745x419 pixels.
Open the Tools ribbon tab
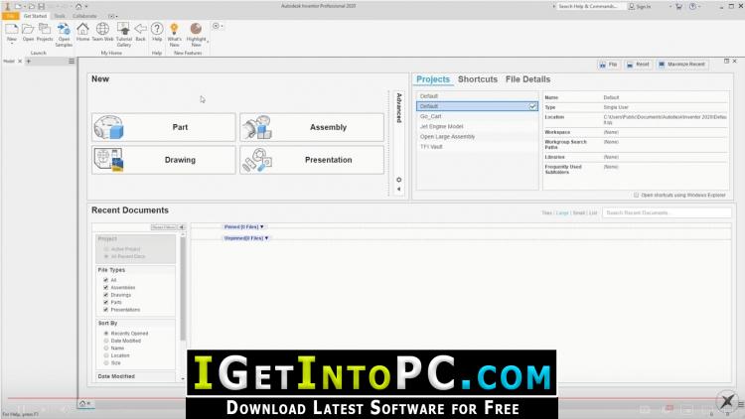[60, 16]
